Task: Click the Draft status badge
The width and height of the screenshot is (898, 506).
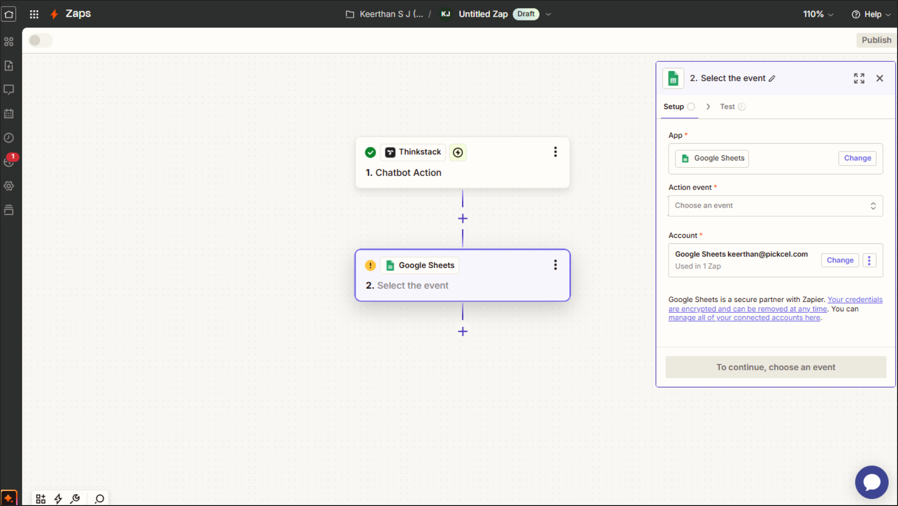Action: click(x=526, y=14)
